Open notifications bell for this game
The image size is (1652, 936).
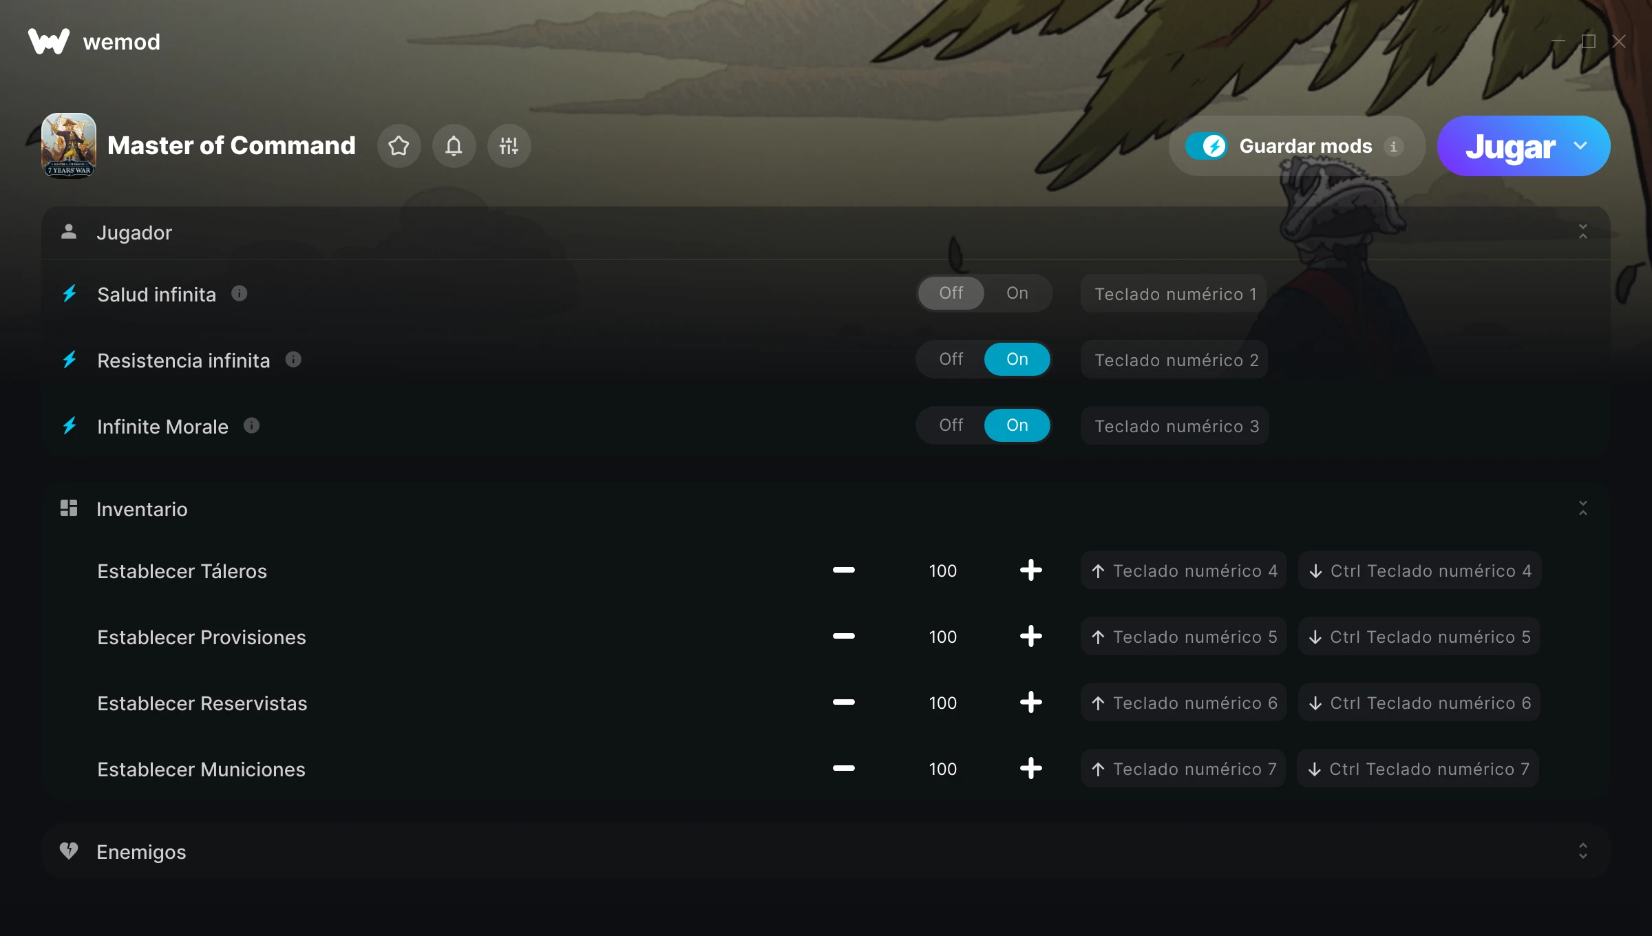454,146
